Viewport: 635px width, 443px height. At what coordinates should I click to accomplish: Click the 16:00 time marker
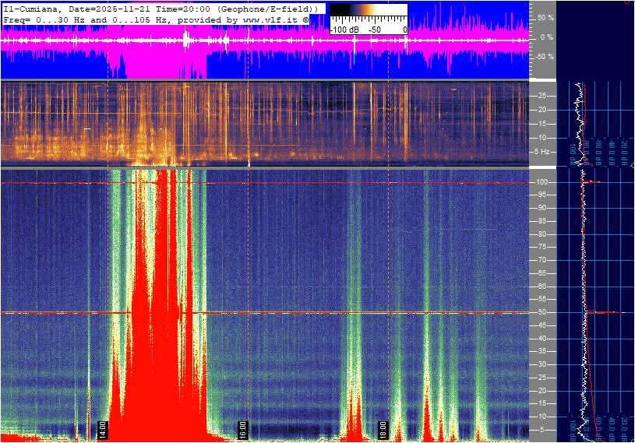click(x=242, y=429)
